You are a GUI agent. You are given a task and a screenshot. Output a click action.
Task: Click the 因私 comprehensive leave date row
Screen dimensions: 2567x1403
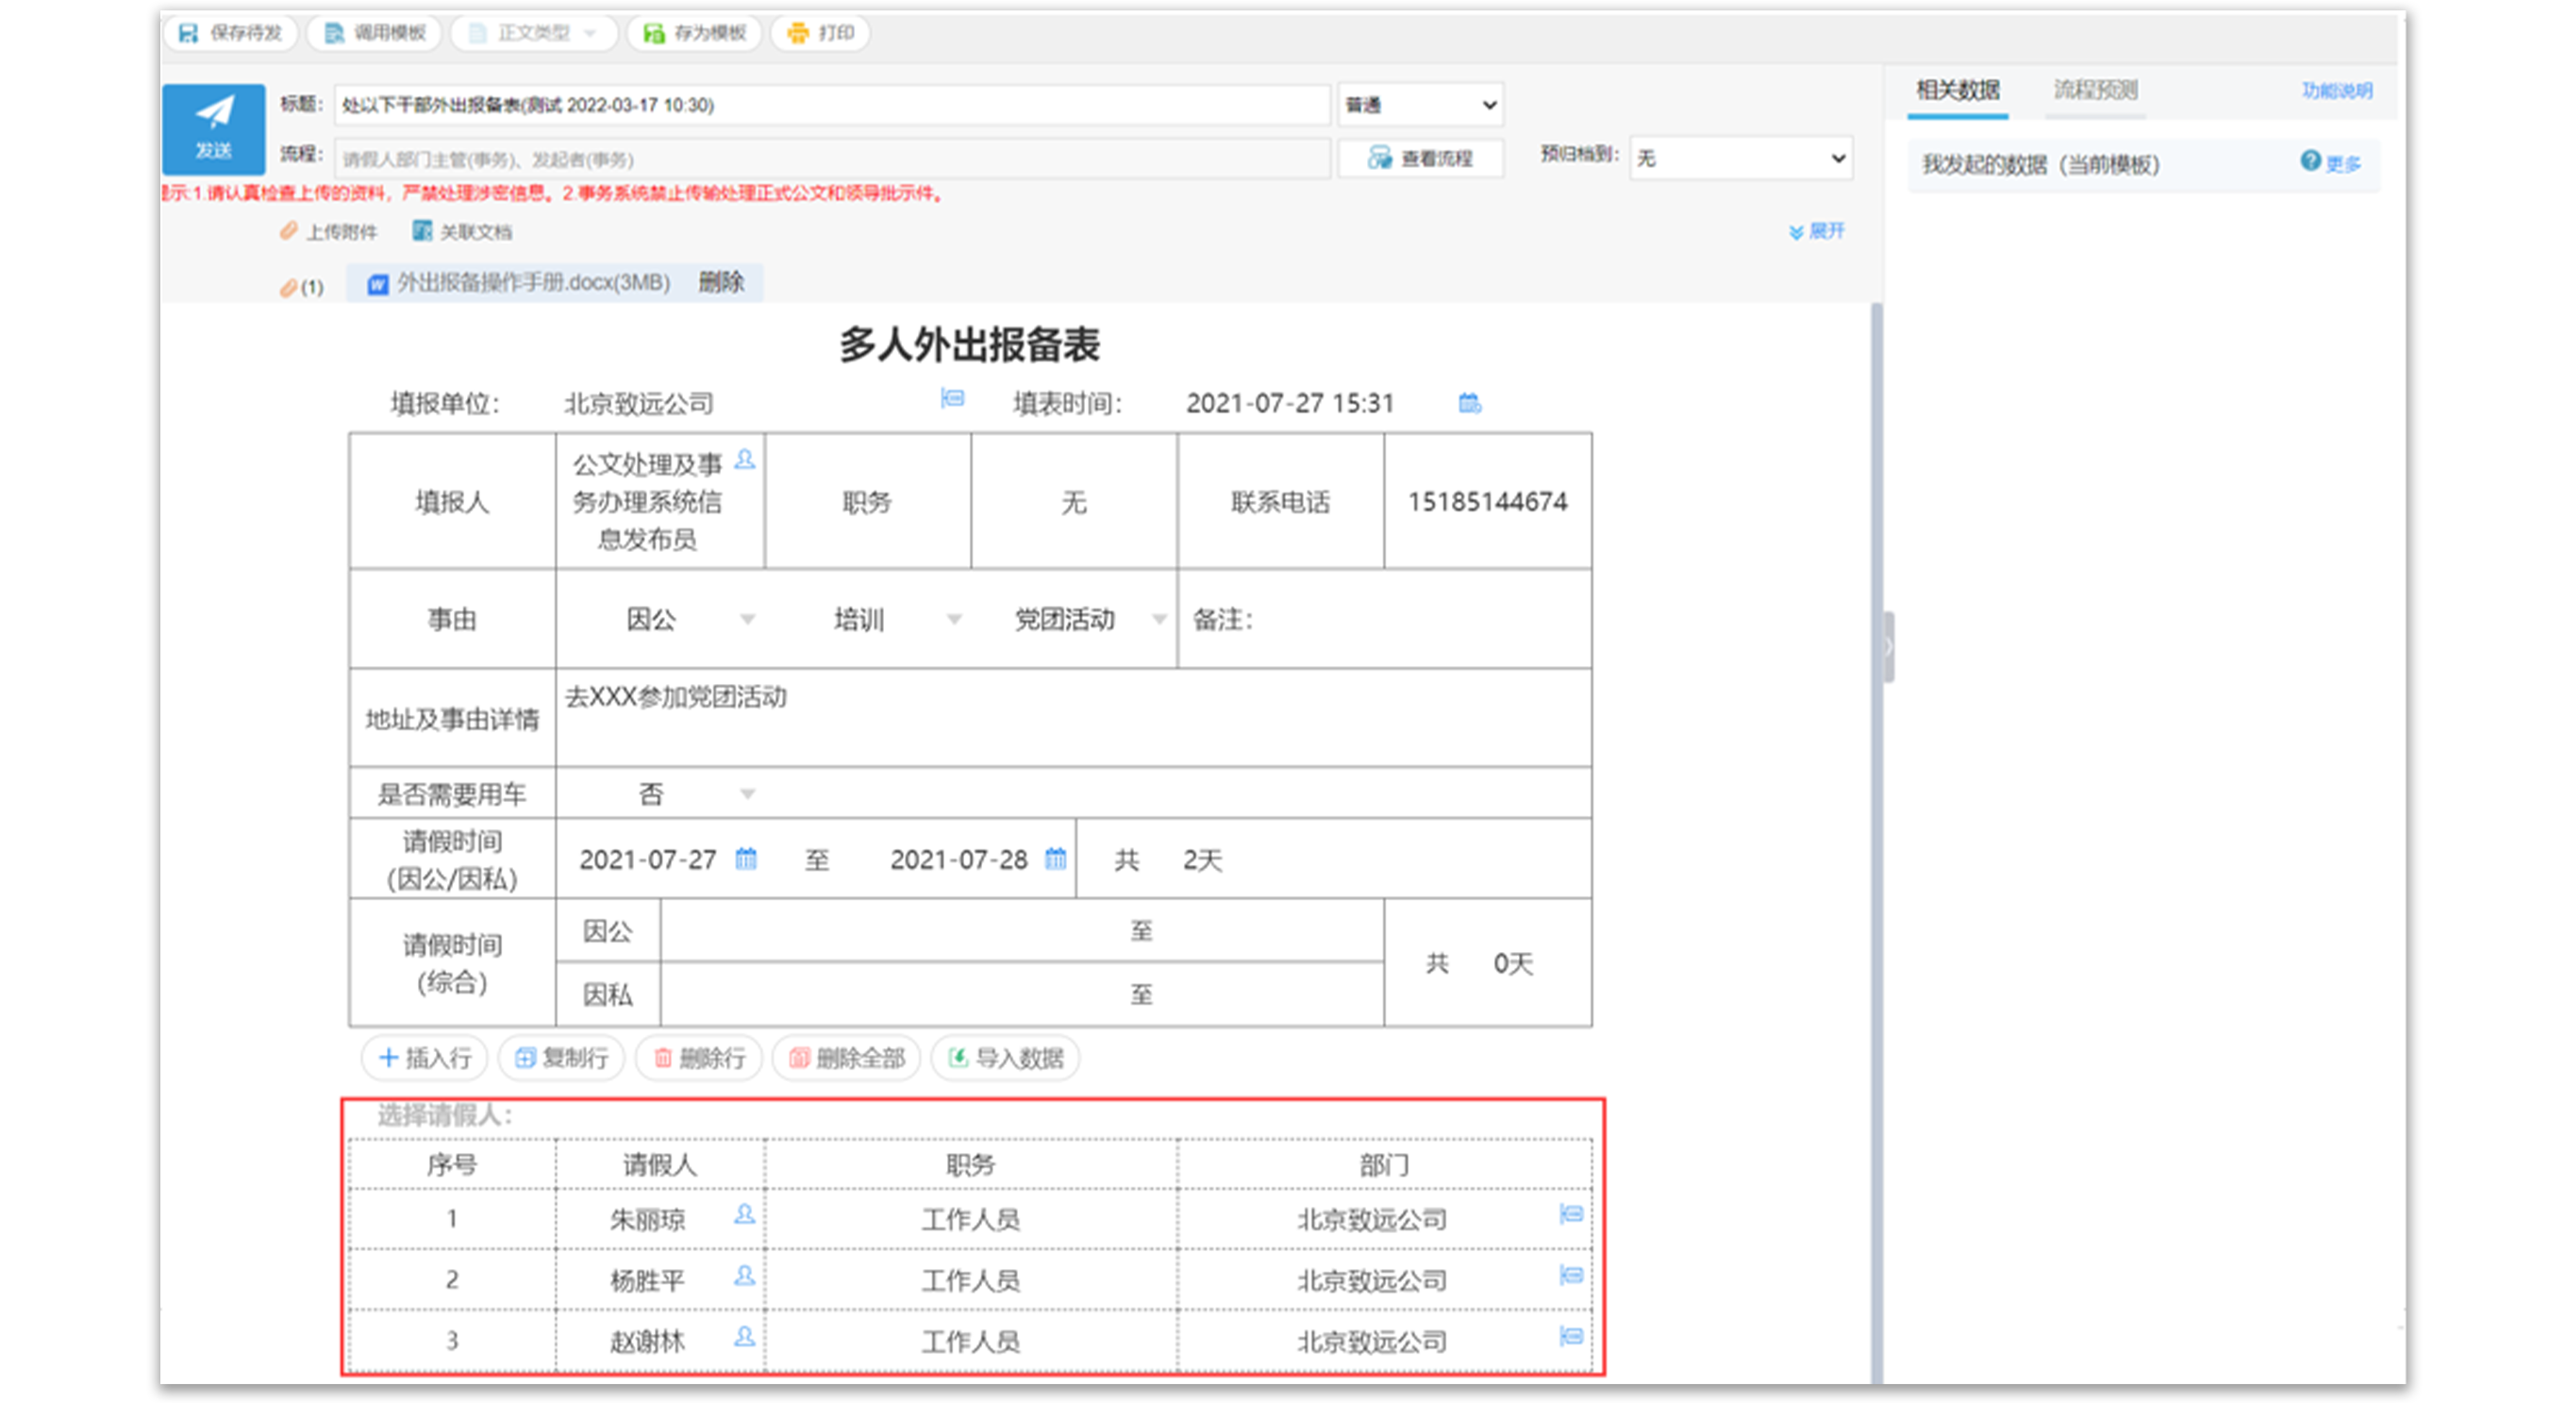1022,994
